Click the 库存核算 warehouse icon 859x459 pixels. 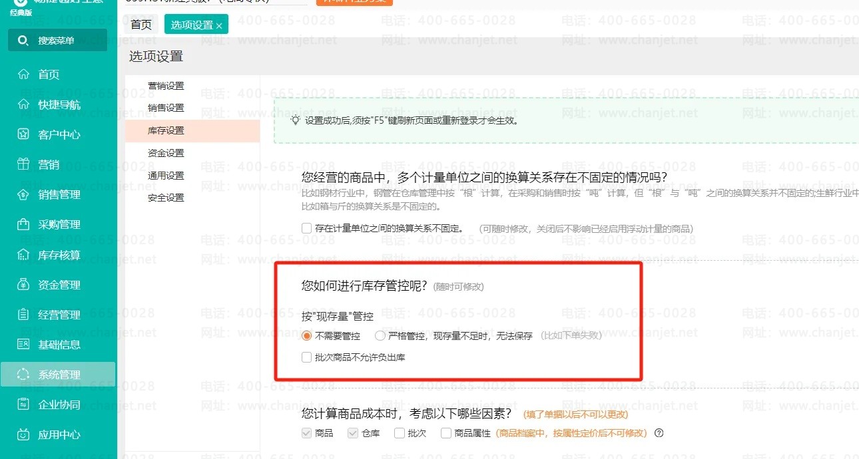pos(24,255)
